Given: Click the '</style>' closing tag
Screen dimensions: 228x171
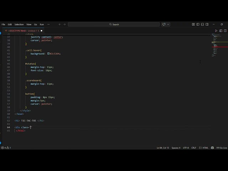Looking at the screenshot, I should coord(25,111).
